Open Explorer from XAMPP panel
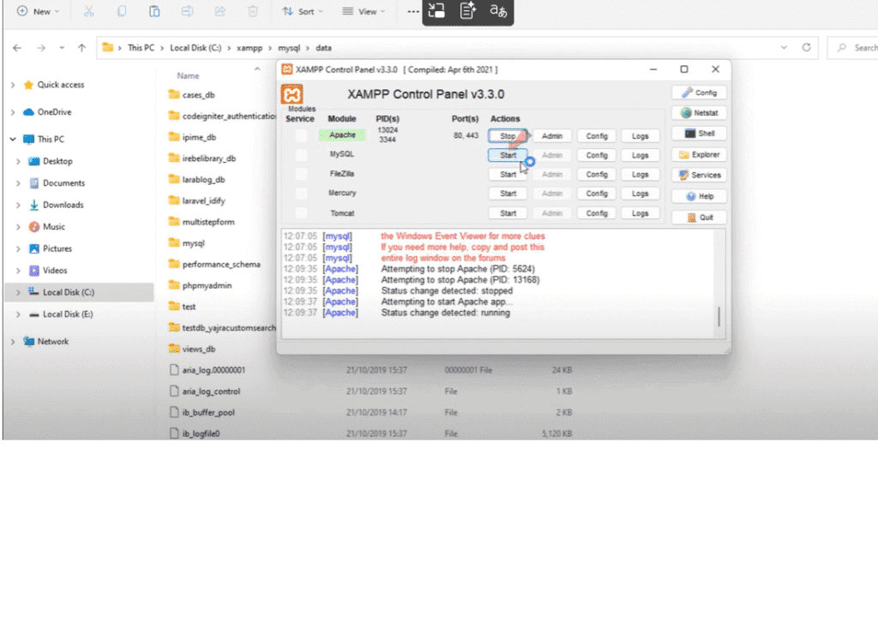 coord(699,154)
